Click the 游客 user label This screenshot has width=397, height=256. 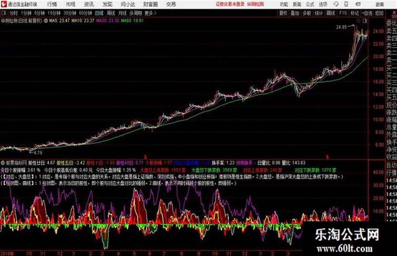379,4
